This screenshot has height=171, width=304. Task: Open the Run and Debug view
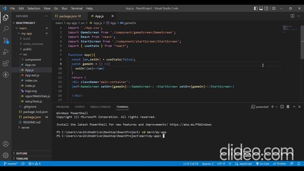point(6,52)
